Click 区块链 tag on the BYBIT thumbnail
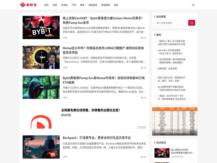Viewport: 217px width, 163px height. click(28, 19)
